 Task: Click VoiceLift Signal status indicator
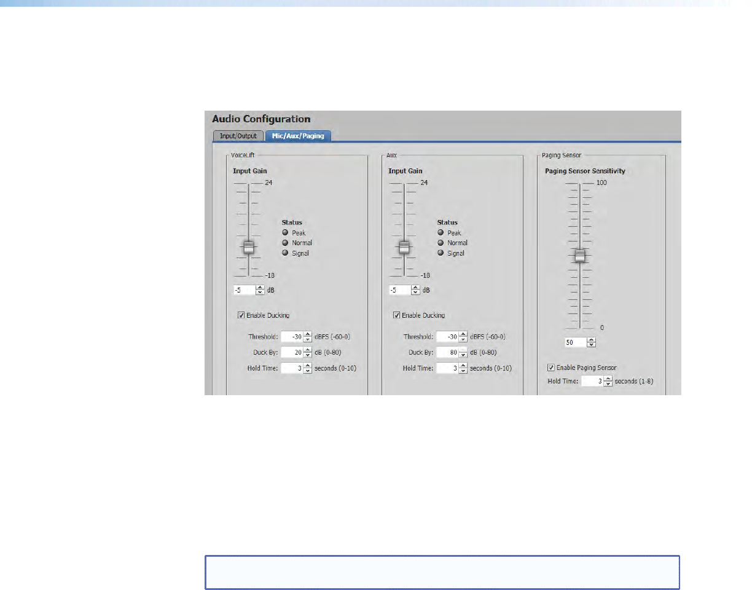point(285,253)
